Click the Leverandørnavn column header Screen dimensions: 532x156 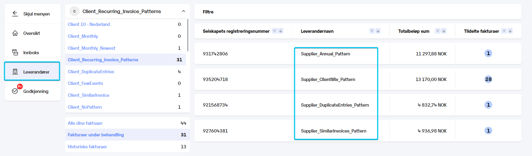click(x=317, y=31)
